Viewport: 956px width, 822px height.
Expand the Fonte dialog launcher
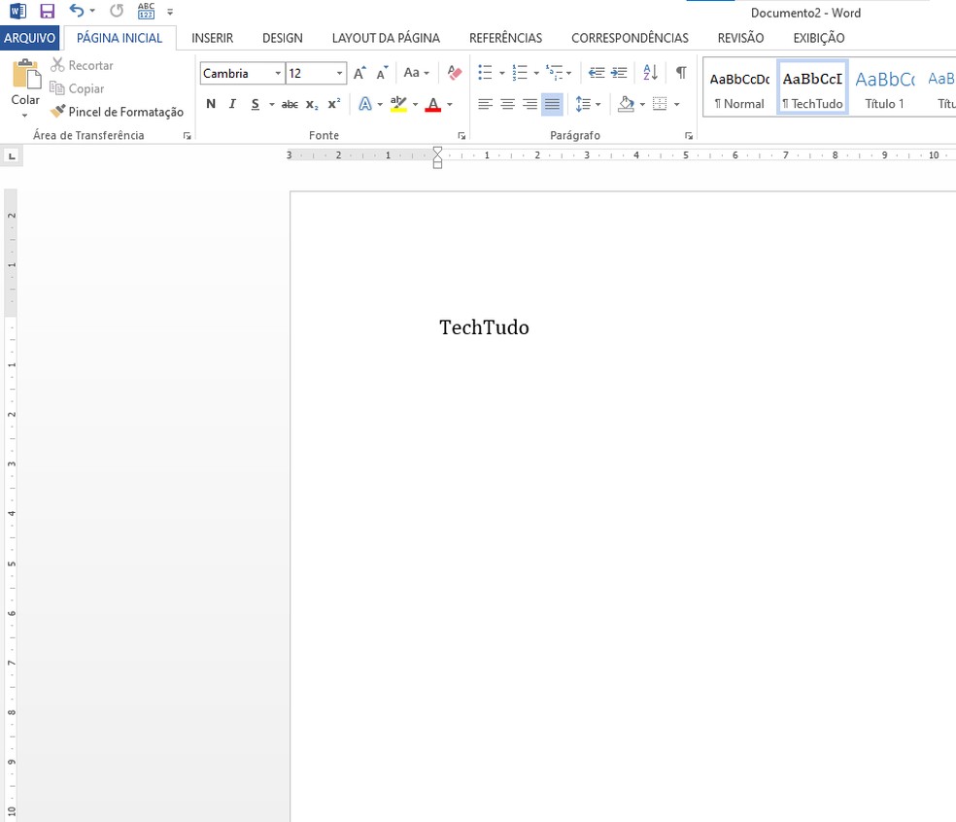(x=461, y=136)
